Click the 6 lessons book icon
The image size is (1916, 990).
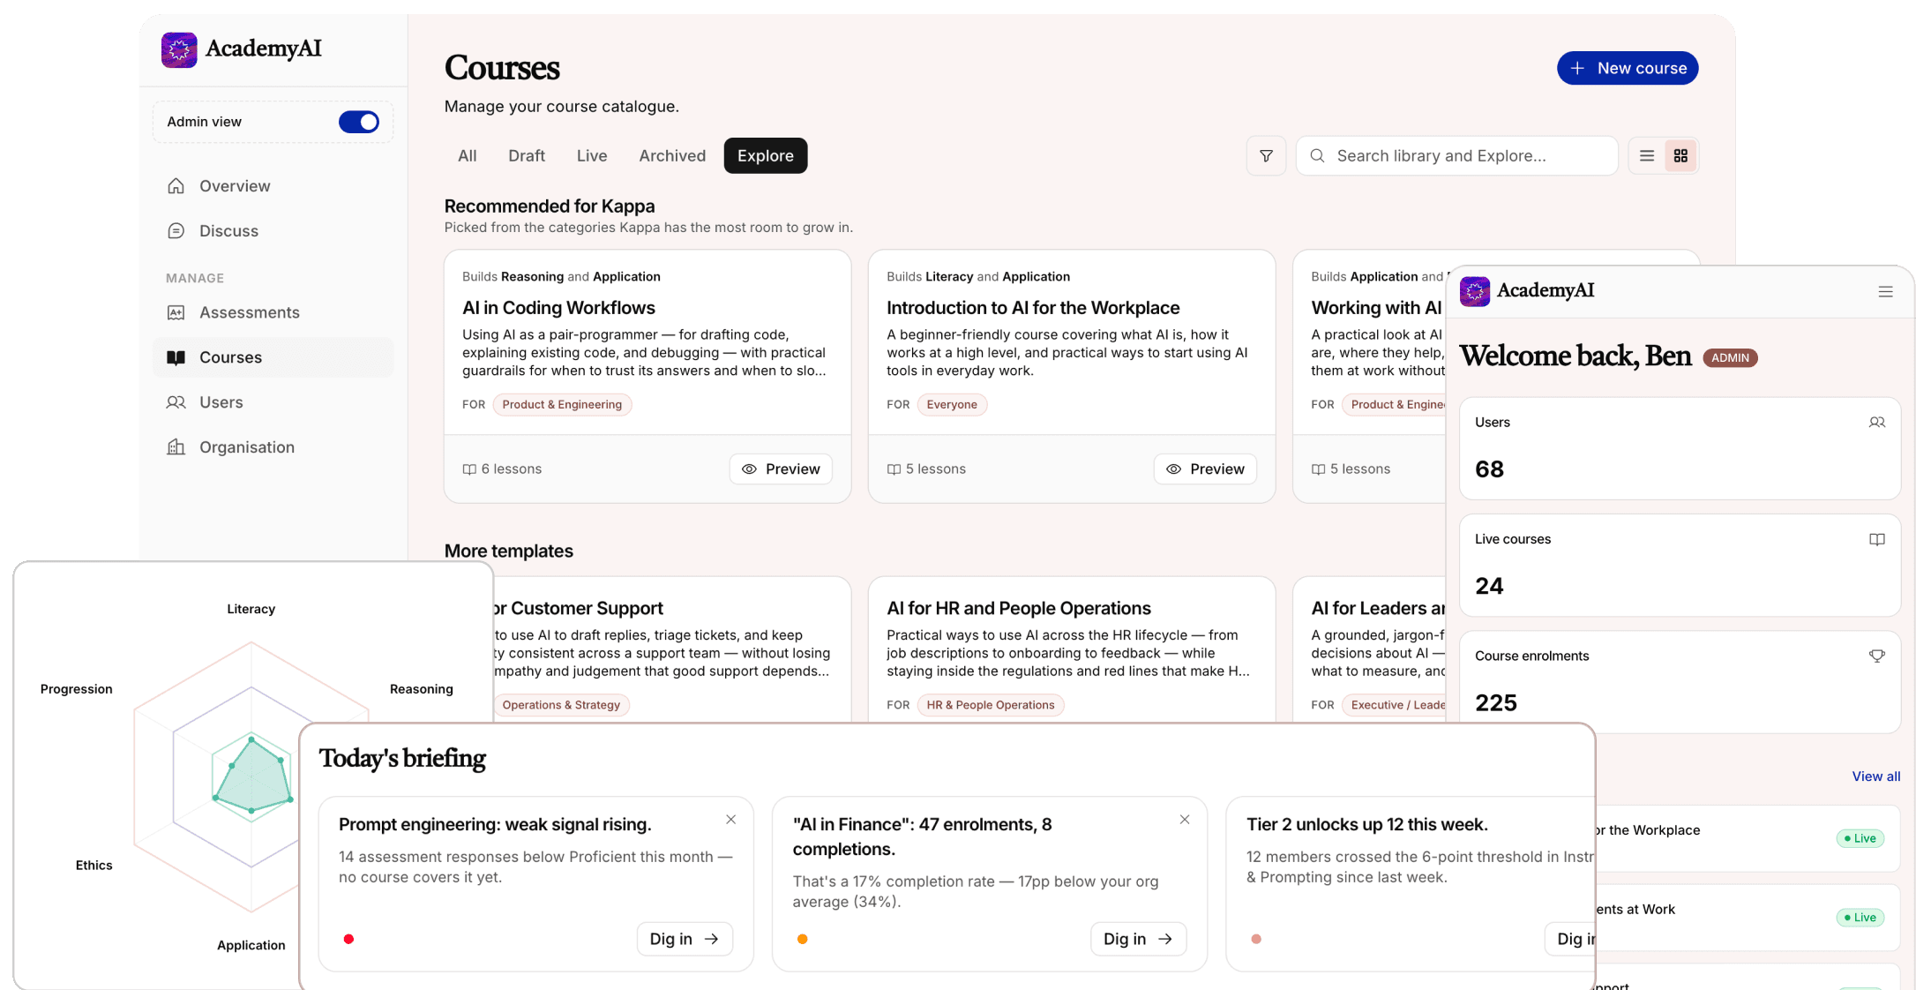point(469,469)
